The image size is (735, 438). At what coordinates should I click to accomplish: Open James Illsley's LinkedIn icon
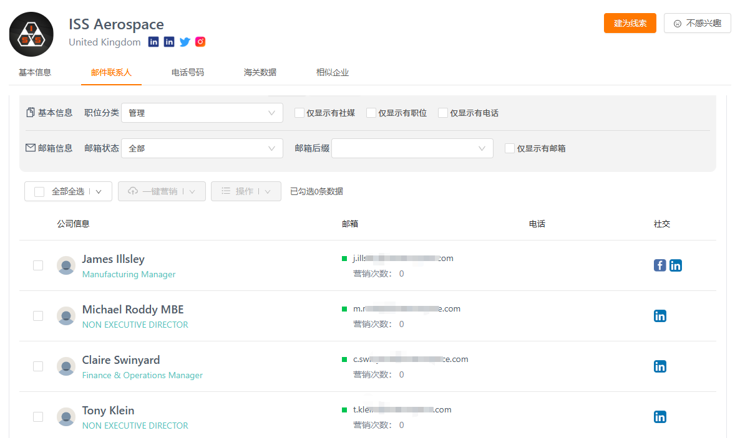click(x=676, y=265)
